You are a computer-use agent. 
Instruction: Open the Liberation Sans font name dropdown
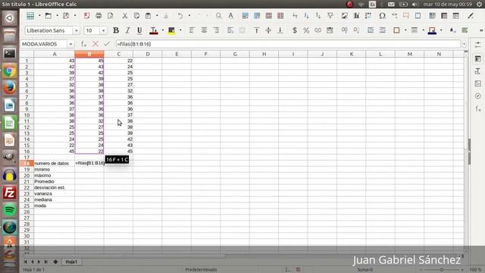coord(76,30)
